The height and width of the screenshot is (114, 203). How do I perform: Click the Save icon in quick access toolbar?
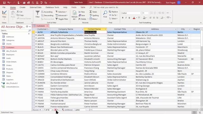coord(4,3)
